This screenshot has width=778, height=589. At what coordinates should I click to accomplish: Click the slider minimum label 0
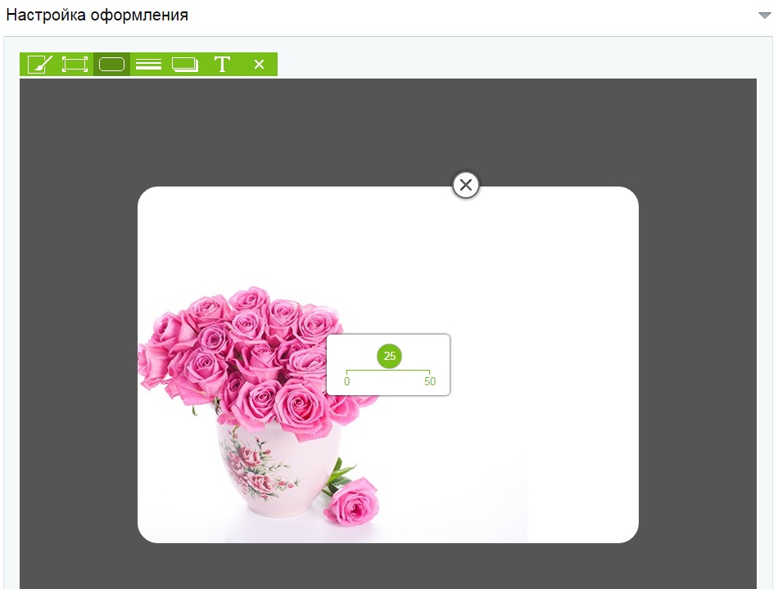[346, 382]
